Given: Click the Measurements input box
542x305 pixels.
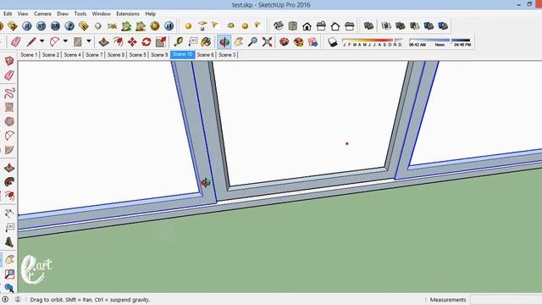Looking at the screenshot, I should (506, 300).
